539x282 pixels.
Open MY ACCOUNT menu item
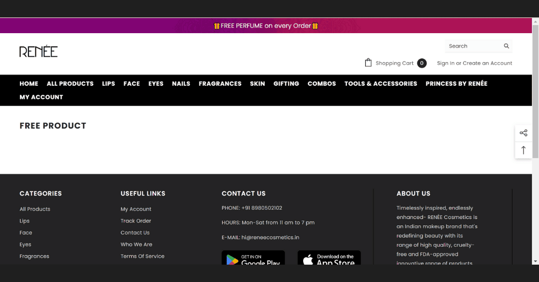coord(41,97)
